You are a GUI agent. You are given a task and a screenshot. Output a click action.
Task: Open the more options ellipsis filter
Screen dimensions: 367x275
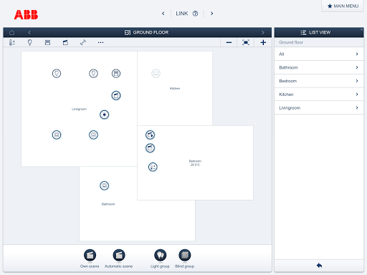coord(100,42)
